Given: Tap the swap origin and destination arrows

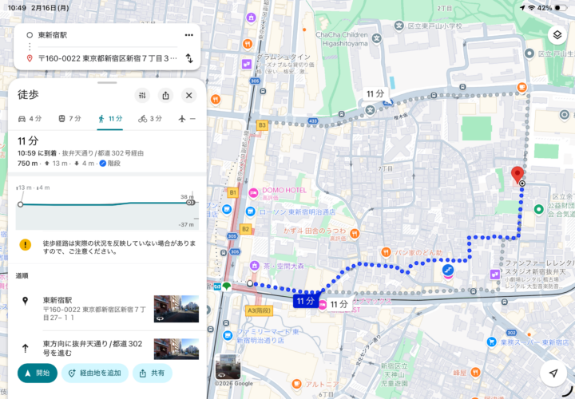Looking at the screenshot, I should (189, 58).
